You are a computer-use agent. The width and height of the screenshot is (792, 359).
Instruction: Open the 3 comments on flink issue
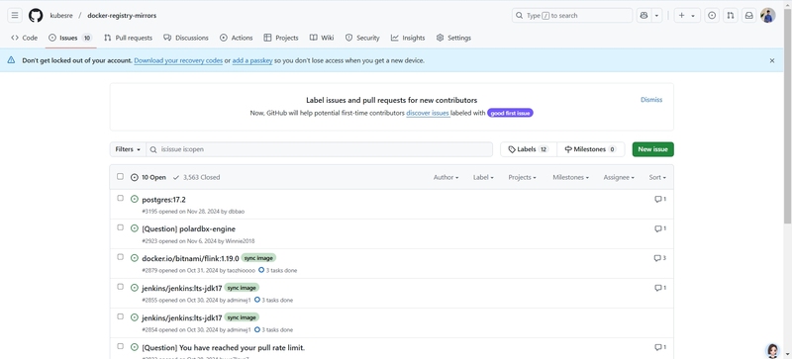point(660,258)
